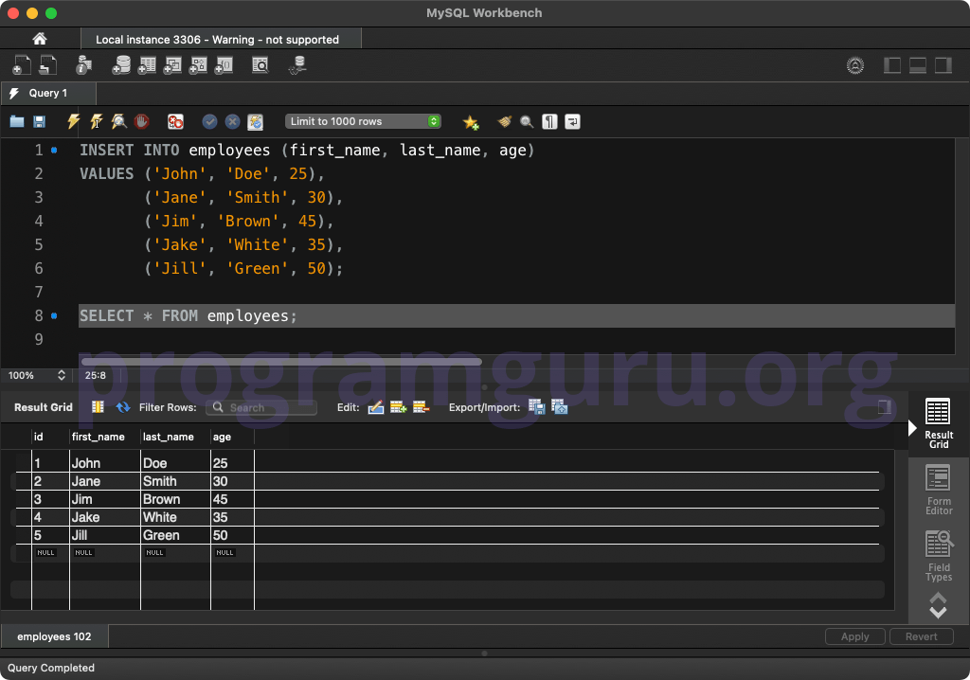Select the employees 102 result tab

click(x=53, y=636)
